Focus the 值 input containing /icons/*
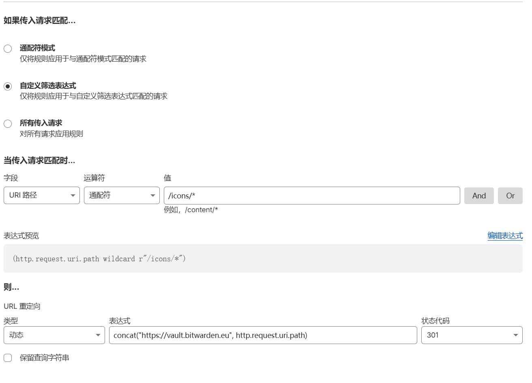Image resolution: width=532 pixels, height=383 pixels. point(312,196)
